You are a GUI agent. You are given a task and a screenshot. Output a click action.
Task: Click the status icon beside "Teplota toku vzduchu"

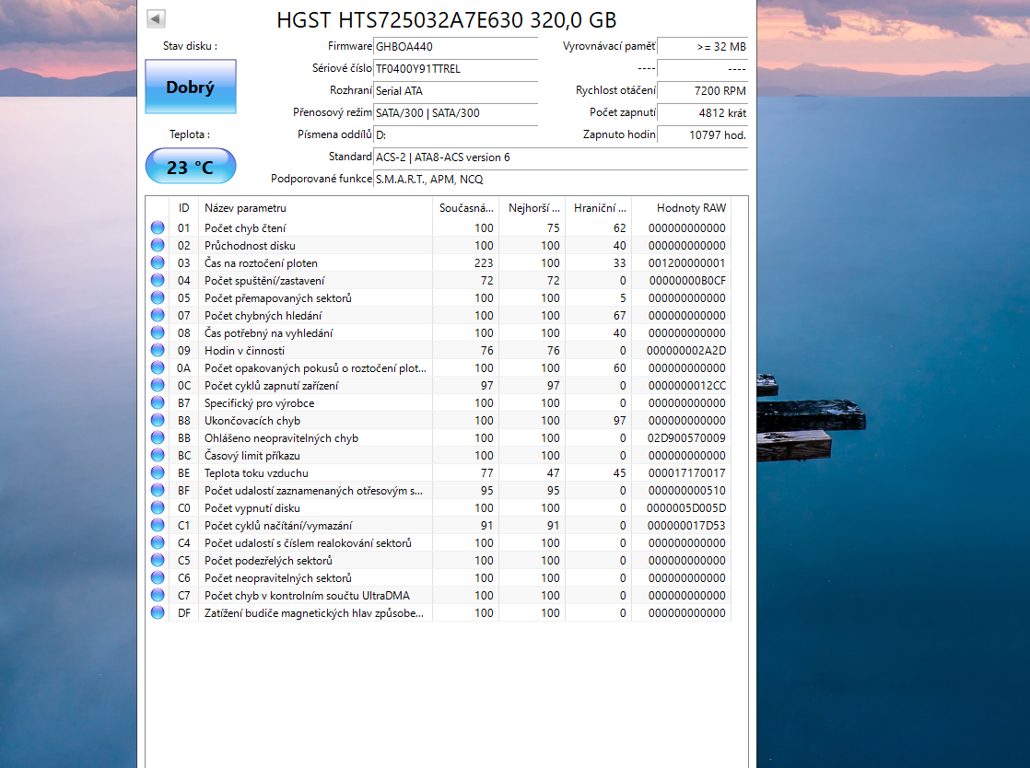point(157,472)
